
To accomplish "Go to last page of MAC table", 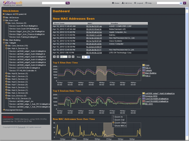I will click(x=73, y=57).
